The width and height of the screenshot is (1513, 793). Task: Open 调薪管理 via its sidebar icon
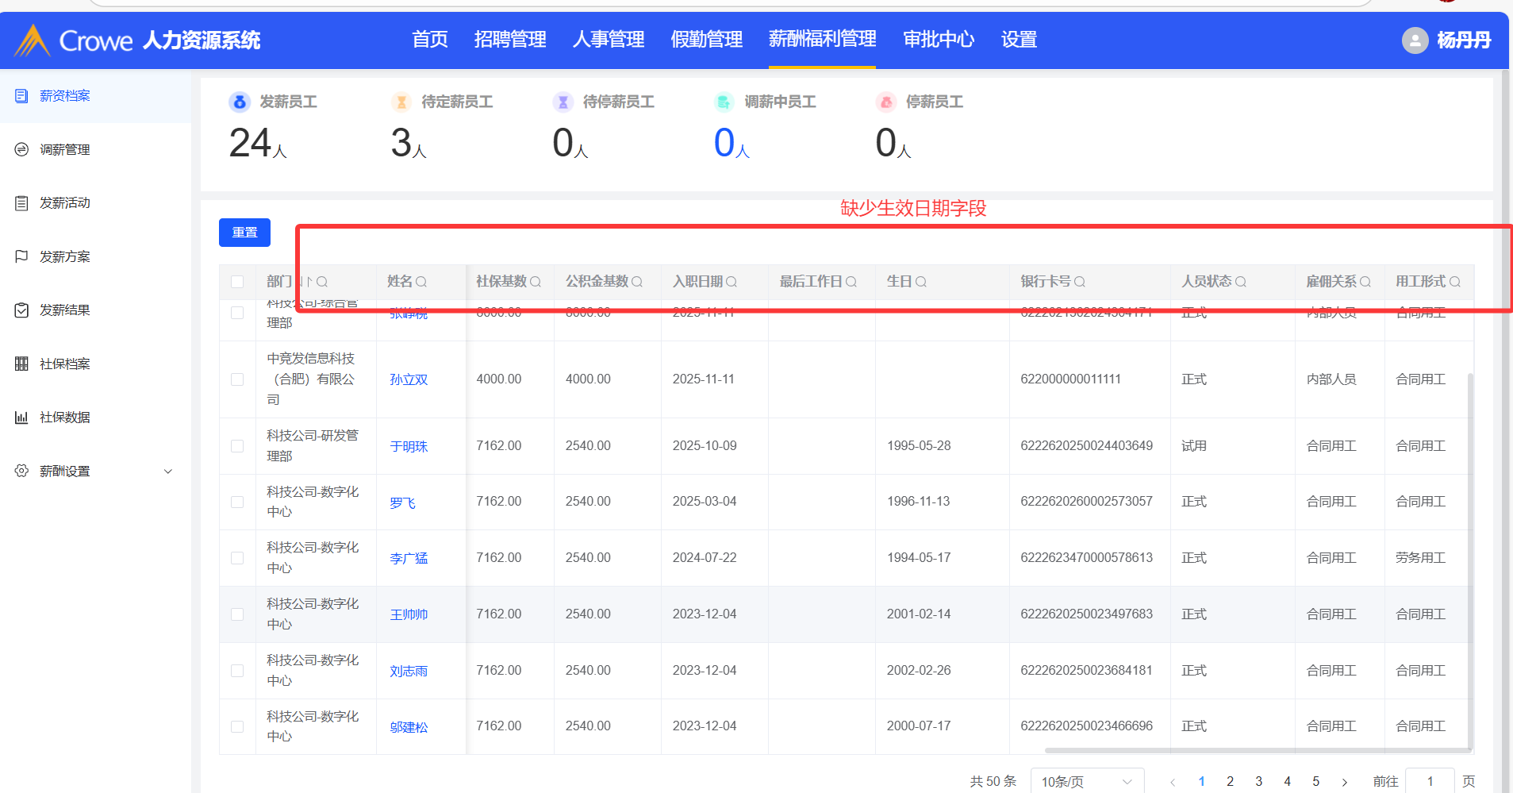pos(21,149)
